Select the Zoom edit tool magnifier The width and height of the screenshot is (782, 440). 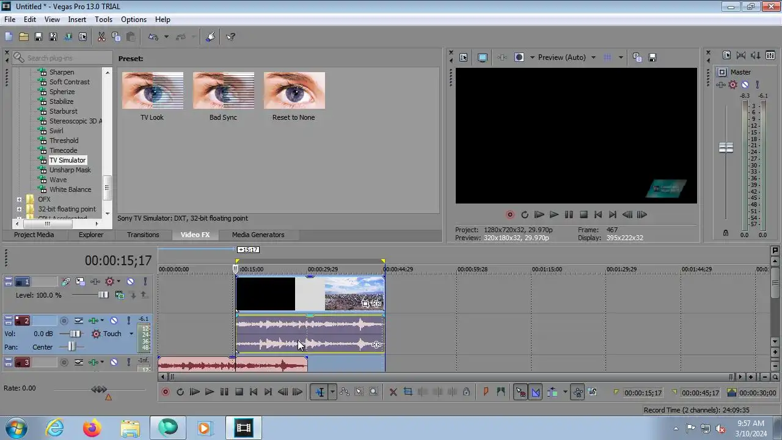[x=373, y=392]
